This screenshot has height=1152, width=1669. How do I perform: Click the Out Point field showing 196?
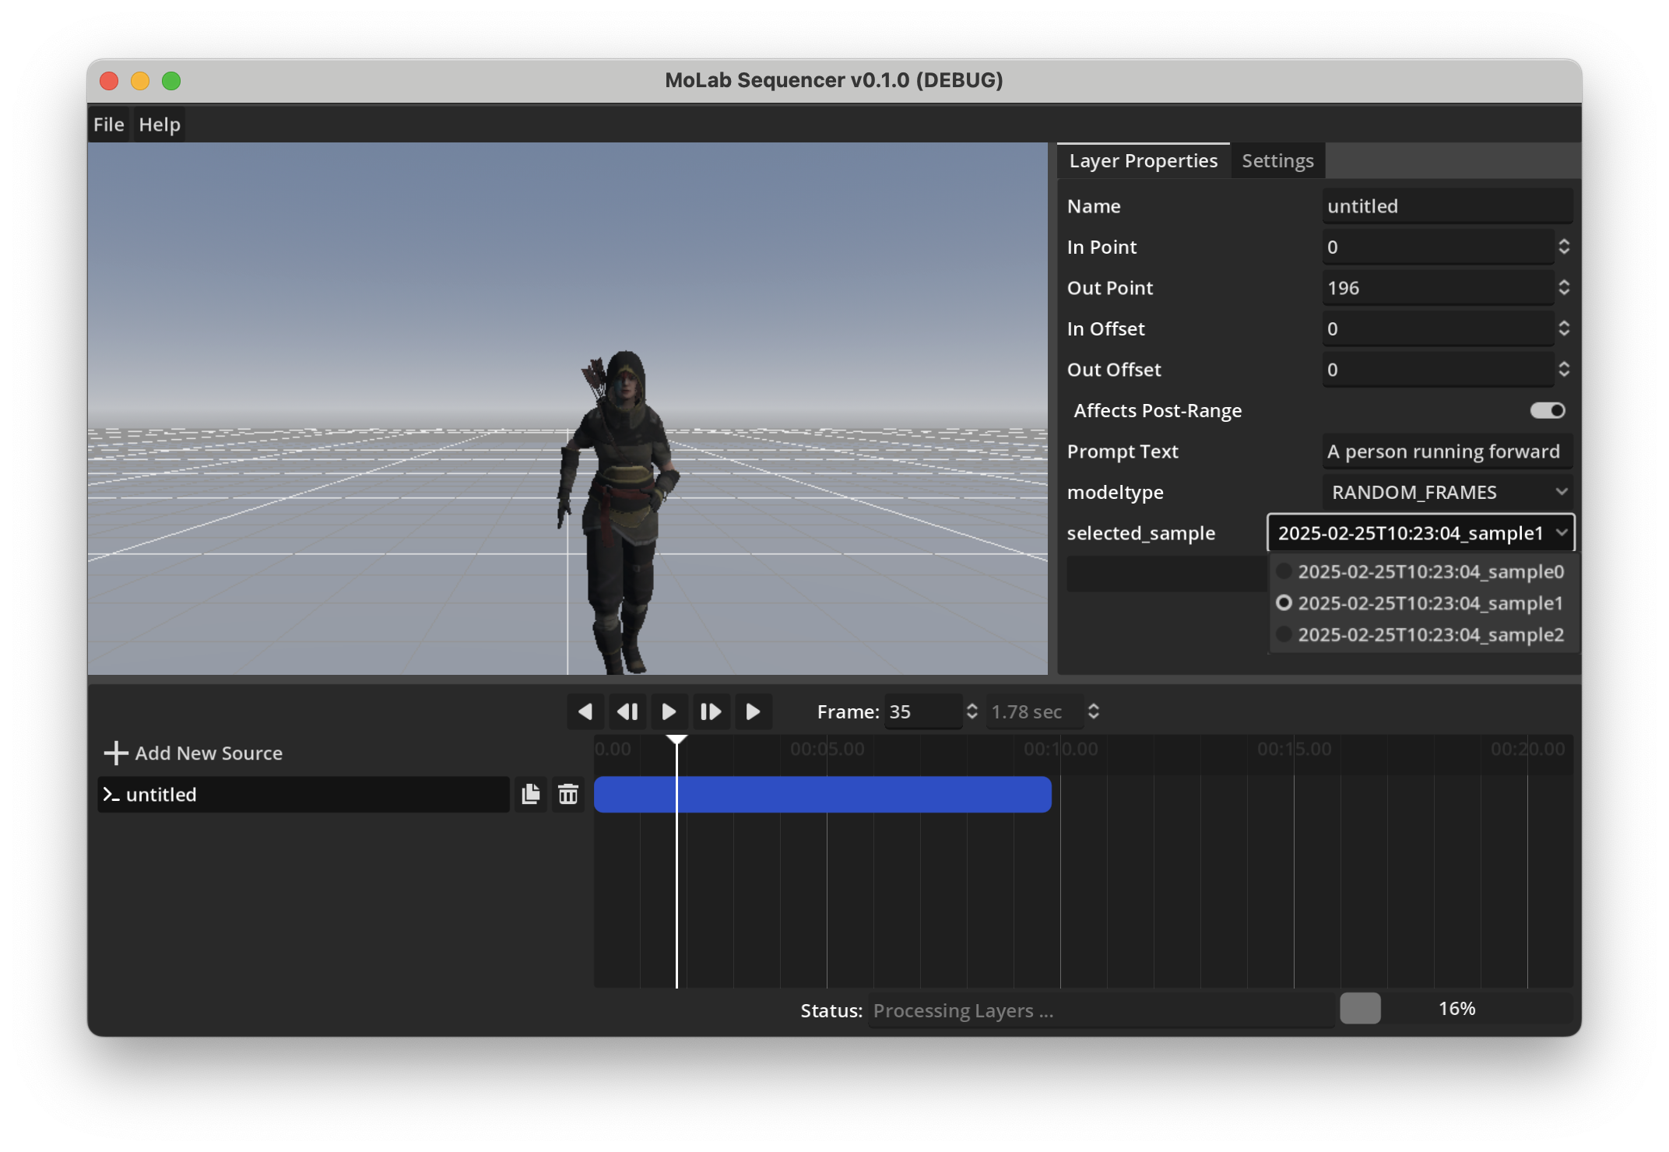[1438, 288]
